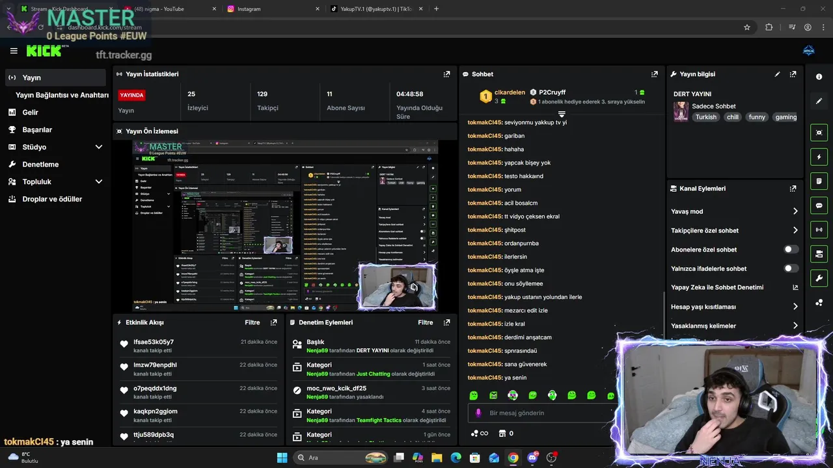Pop out the Yayın İstatistikleri panel

point(446,74)
